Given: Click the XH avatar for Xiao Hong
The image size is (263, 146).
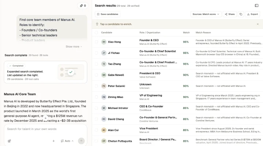Looking at the screenshot, I should [104, 42].
